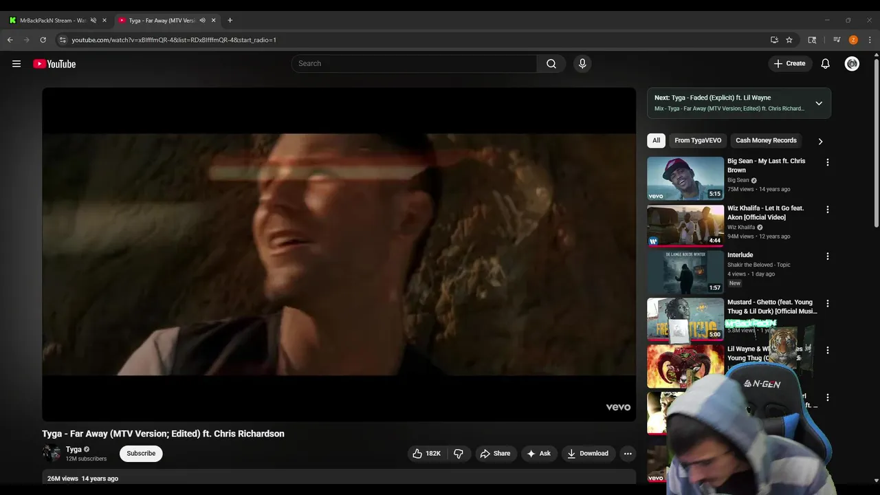Close the Tyga Far Away tab
Screen dimensions: 880x495
tap(213, 21)
